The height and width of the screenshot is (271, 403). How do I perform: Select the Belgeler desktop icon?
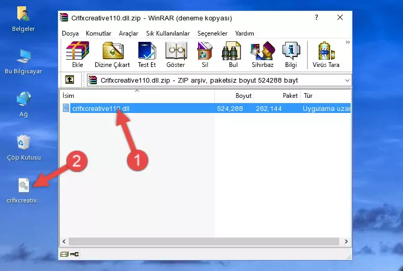pos(24,19)
